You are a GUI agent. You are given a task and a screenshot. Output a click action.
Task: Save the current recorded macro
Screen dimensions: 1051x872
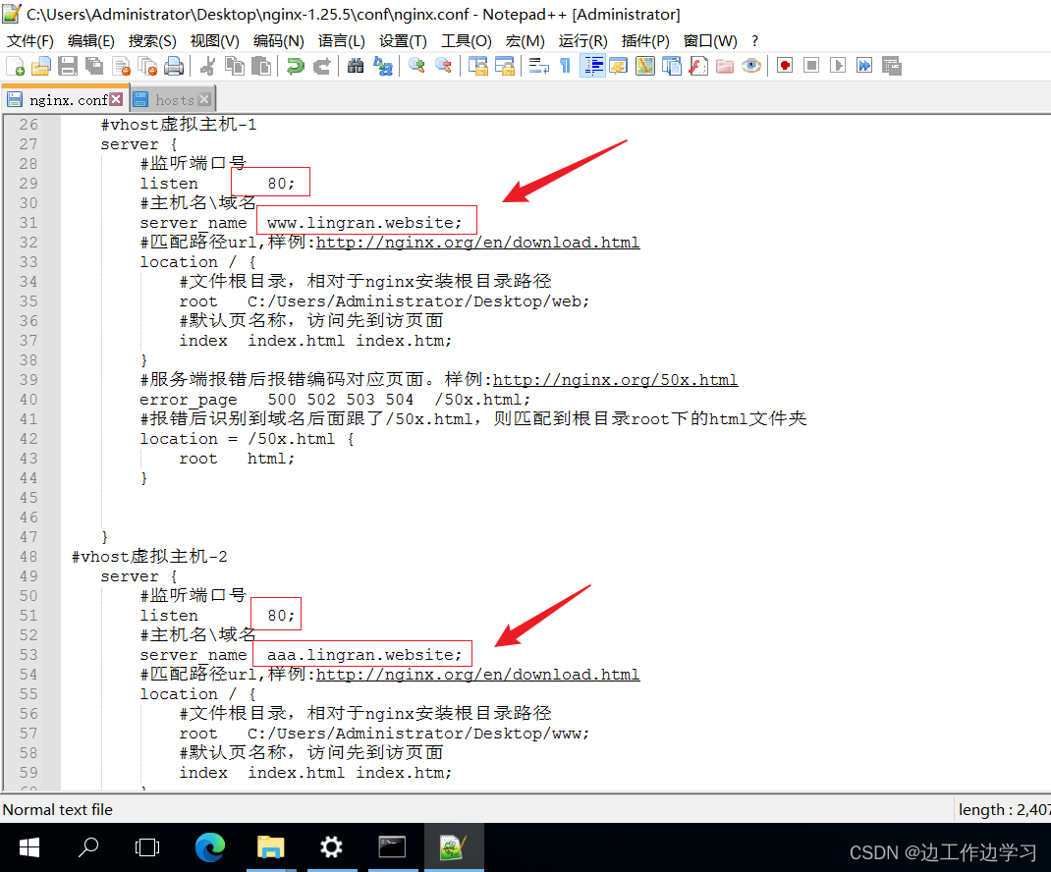[892, 66]
